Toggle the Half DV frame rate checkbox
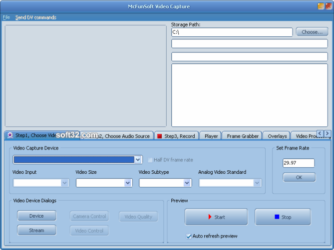The width and height of the screenshot is (334, 250). click(x=150, y=160)
